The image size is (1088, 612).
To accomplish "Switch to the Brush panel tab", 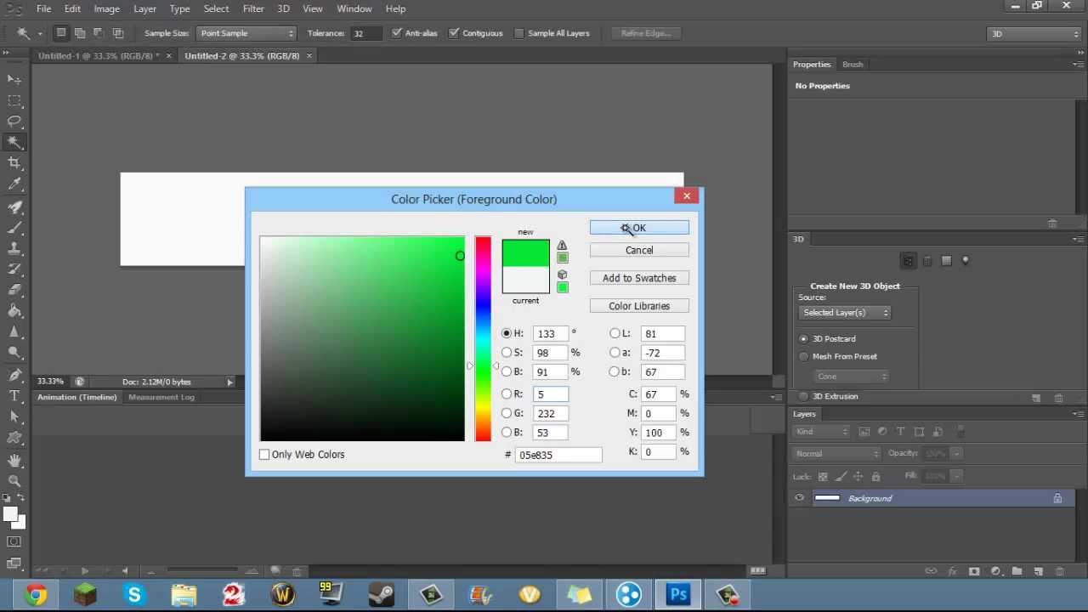I will tap(853, 65).
